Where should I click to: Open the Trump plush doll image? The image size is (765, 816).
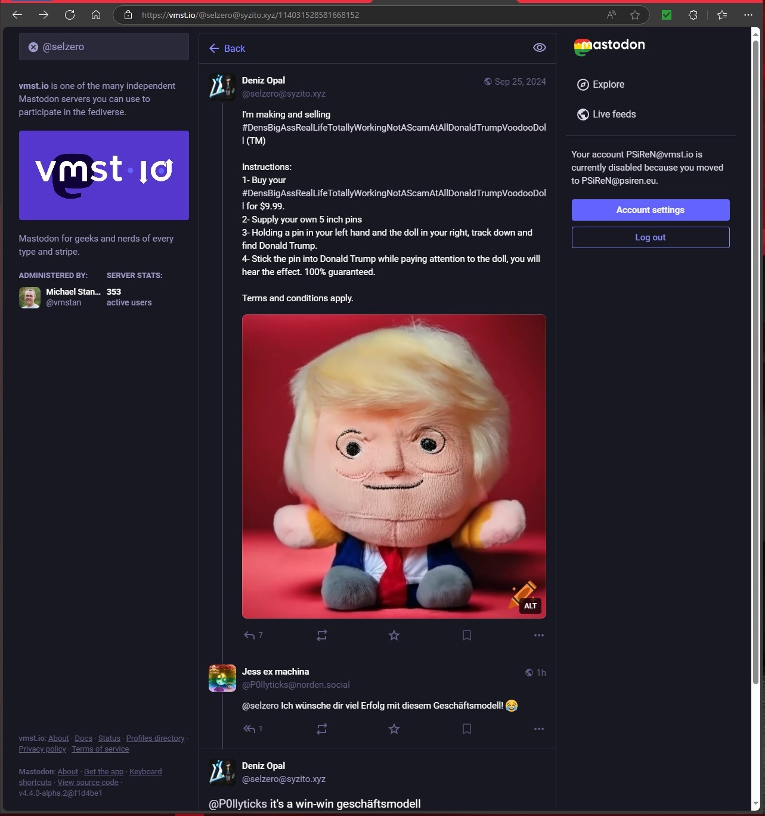pos(394,466)
